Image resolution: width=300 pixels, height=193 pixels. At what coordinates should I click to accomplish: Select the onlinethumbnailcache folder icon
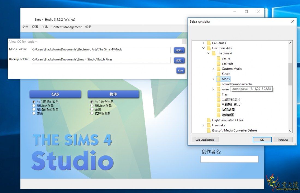point(218,84)
